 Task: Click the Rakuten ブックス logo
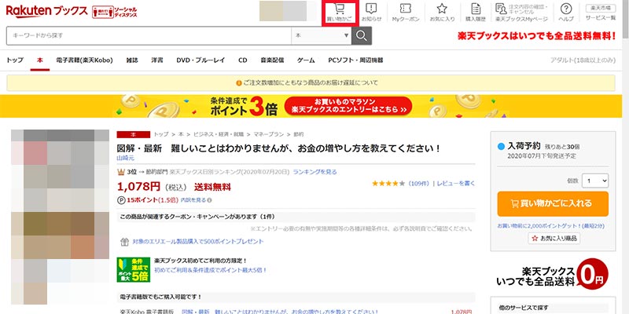46,11
